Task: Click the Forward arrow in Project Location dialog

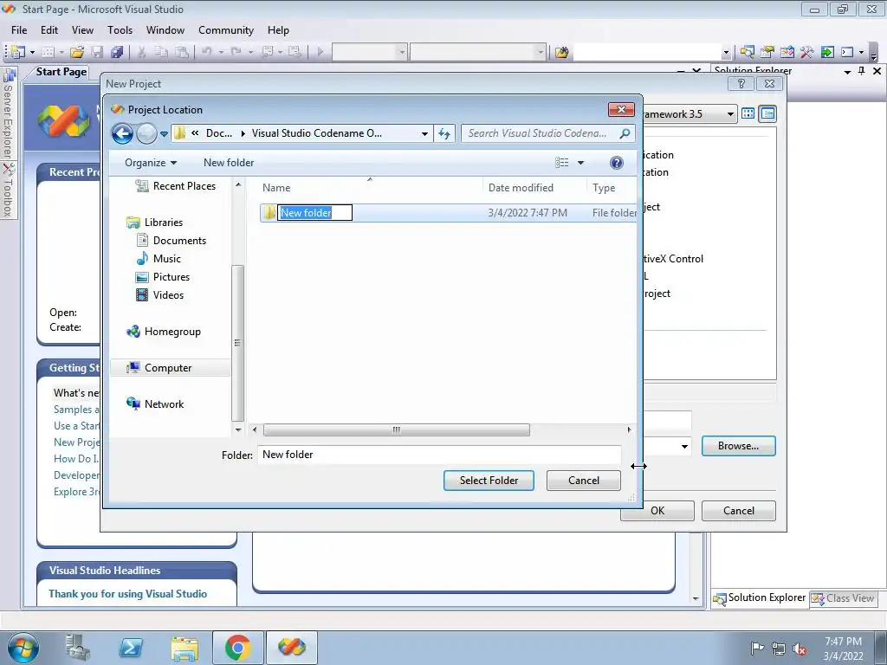Action: (x=146, y=133)
